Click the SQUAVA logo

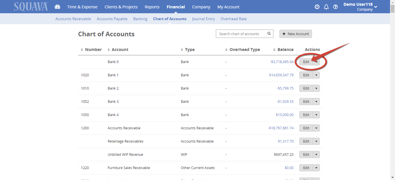click(31, 7)
